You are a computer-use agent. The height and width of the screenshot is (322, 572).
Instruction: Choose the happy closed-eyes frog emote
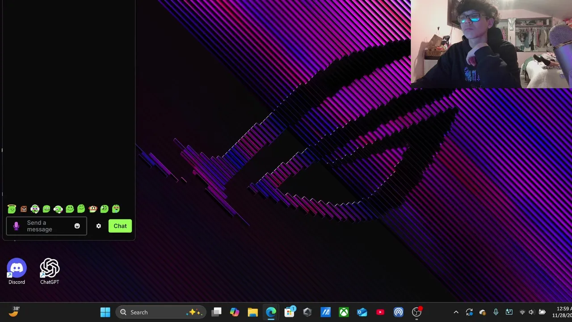[81, 208]
